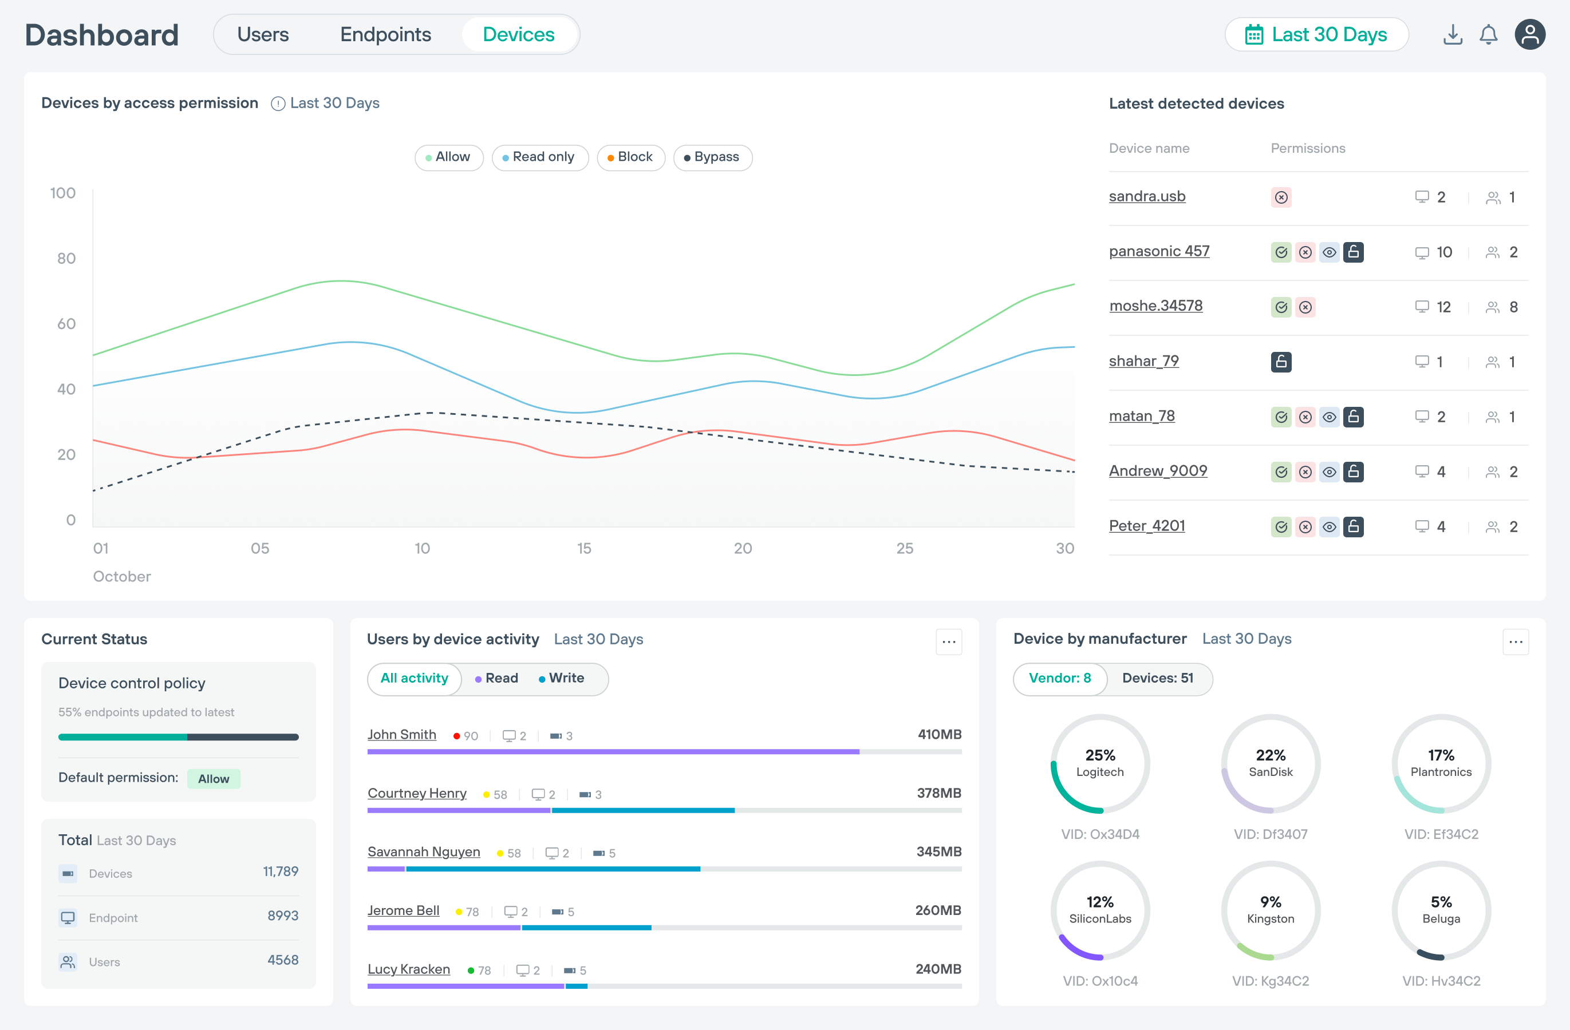Click the download icon in header

coord(1452,35)
